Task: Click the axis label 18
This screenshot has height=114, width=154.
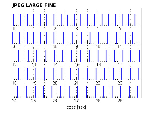Action: click(x=14, y=83)
